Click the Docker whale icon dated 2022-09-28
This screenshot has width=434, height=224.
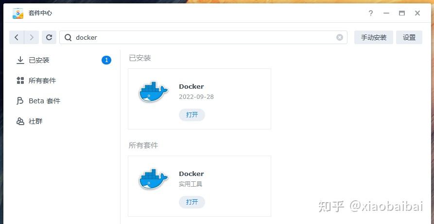pyautogui.click(x=153, y=92)
